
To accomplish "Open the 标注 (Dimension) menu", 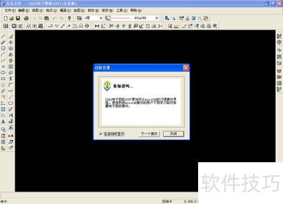I will pos(93,10).
